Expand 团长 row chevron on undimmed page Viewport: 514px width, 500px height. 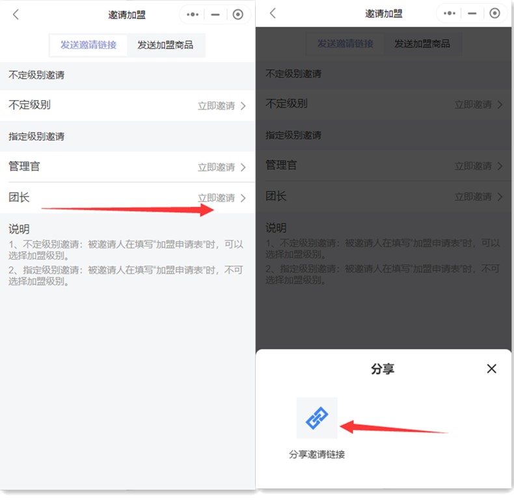(243, 198)
